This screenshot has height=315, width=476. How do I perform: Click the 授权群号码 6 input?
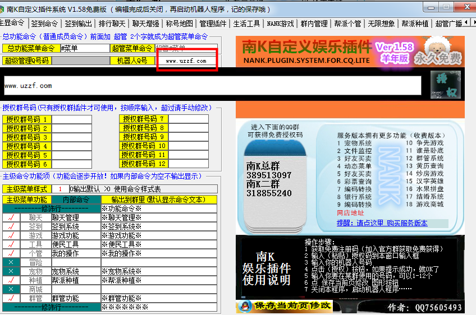pyautogui.click(x=72, y=164)
